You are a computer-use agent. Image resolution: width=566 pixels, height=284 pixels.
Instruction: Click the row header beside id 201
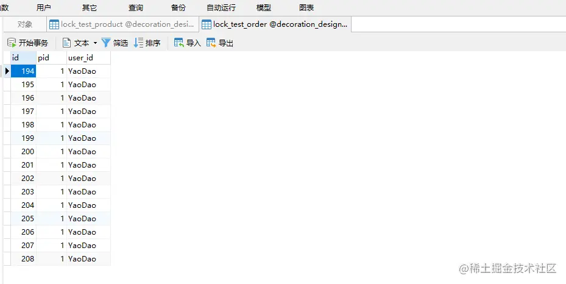(x=7, y=165)
